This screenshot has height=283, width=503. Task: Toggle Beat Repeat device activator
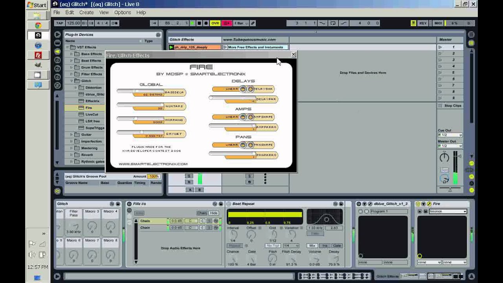tap(229, 204)
